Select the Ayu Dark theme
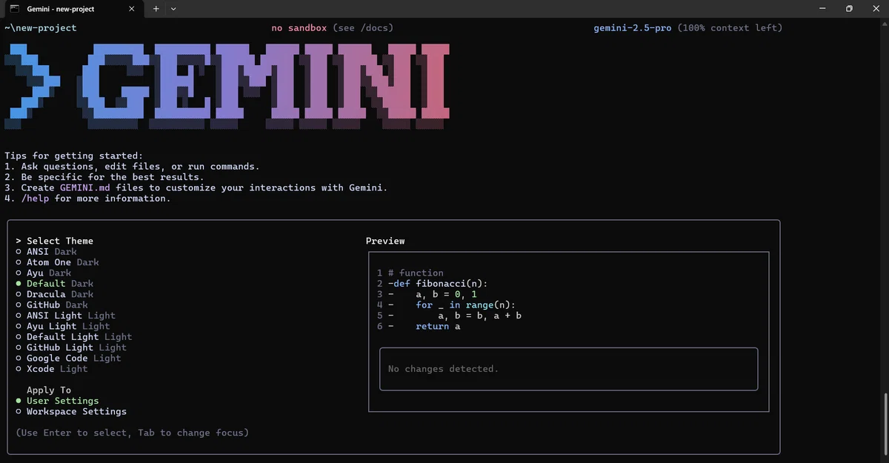889x463 pixels. click(43, 273)
